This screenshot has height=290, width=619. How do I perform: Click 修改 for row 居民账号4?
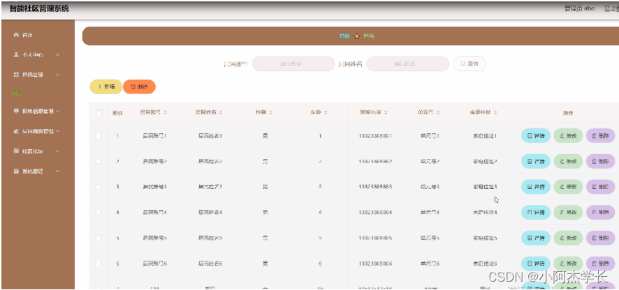pos(568,213)
